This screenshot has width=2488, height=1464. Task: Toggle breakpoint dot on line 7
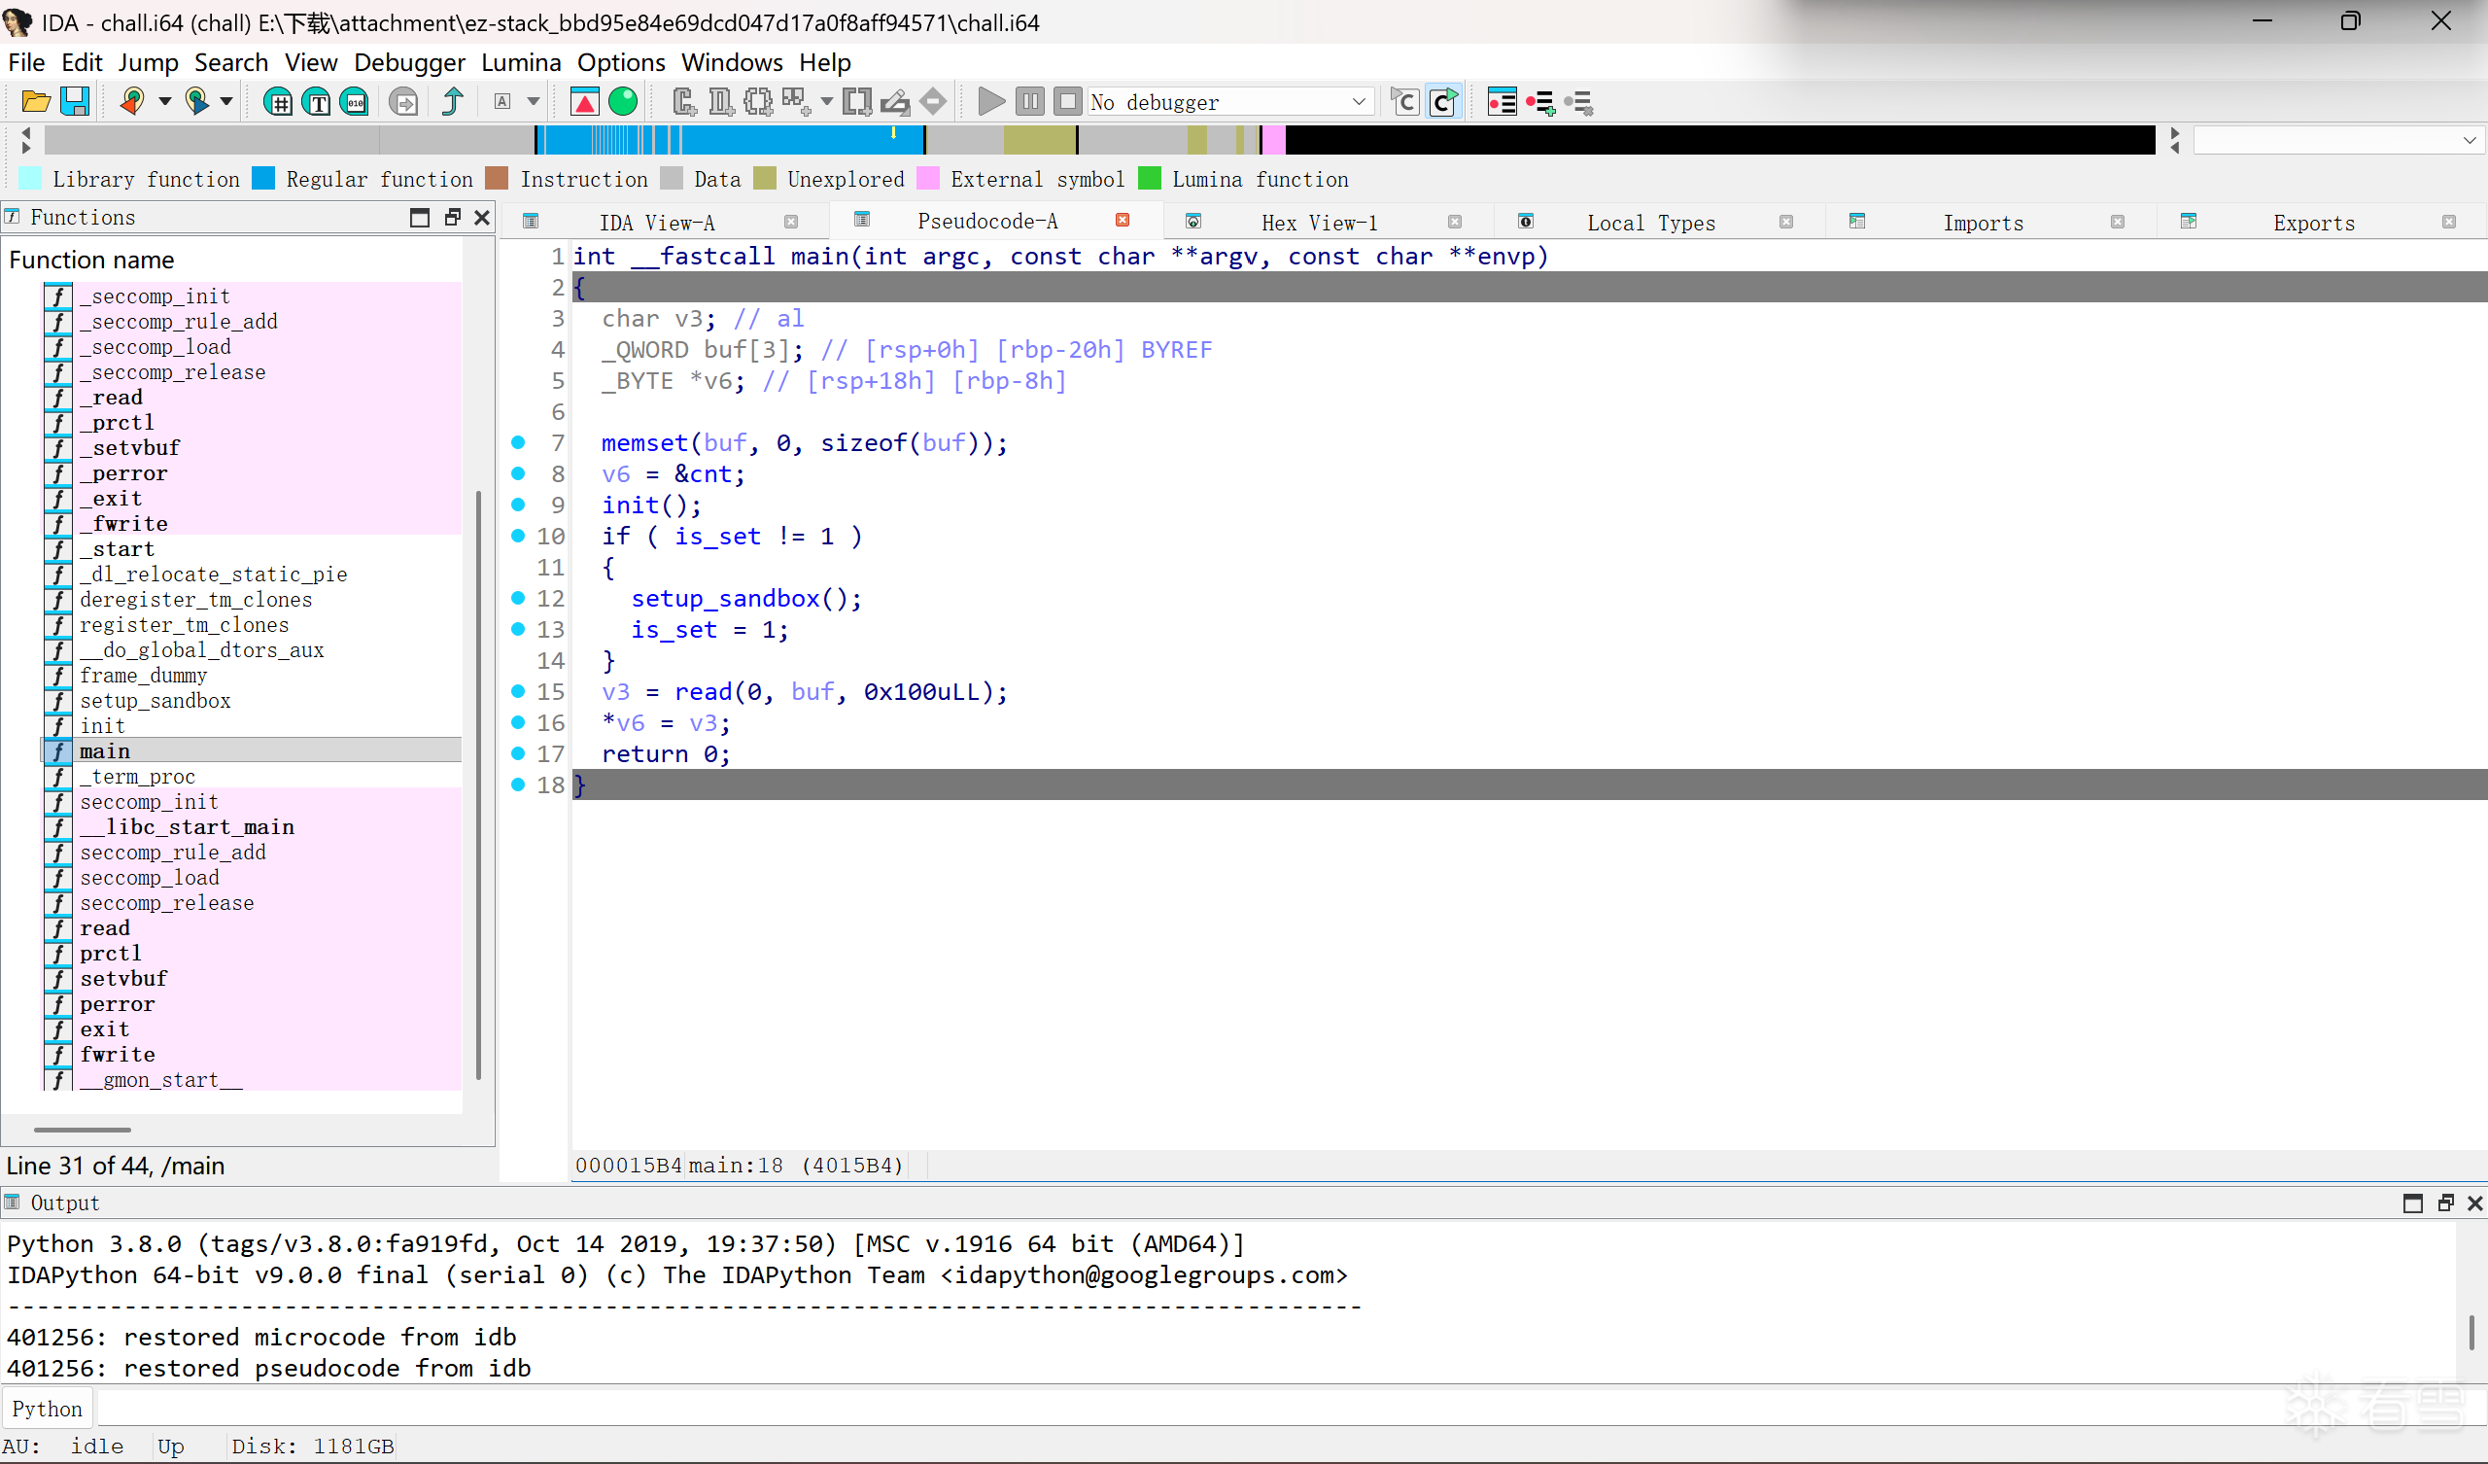coord(518,442)
